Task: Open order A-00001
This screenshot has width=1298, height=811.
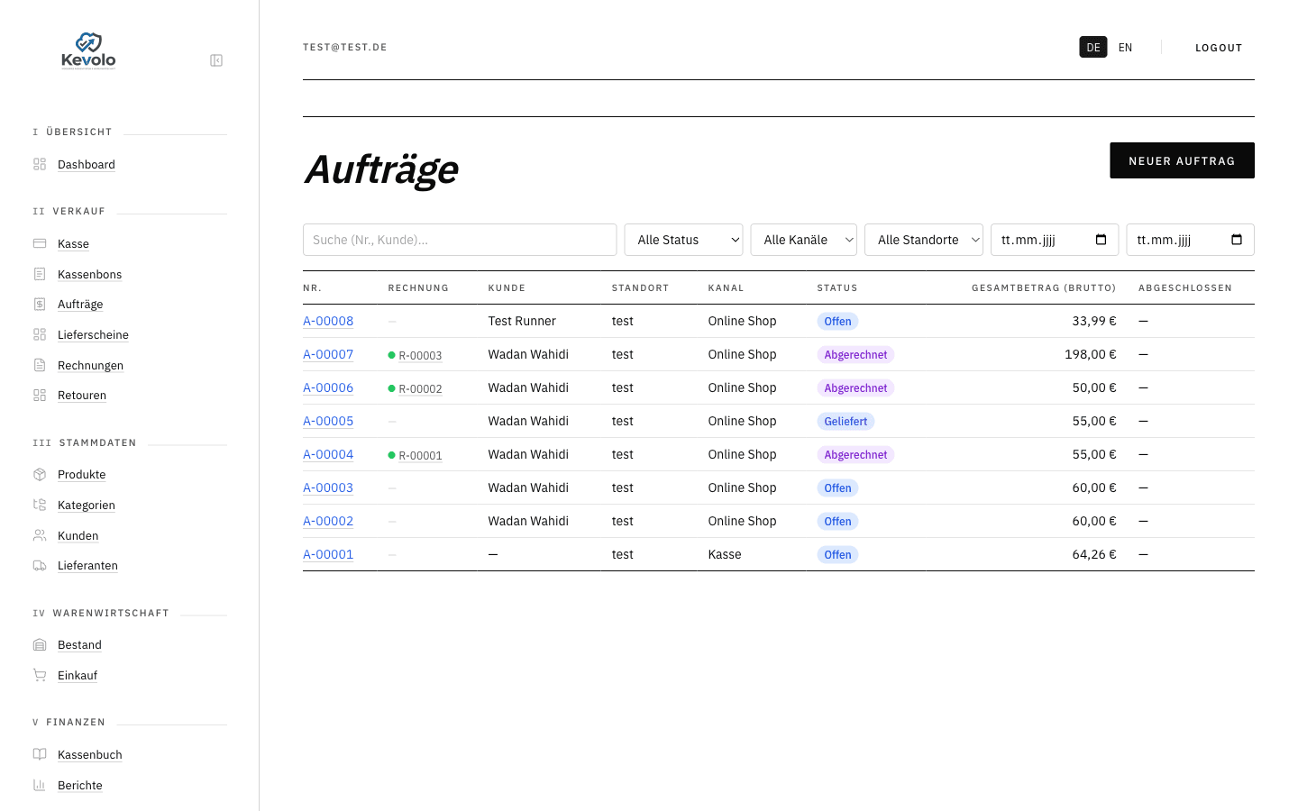Action: pos(328,554)
